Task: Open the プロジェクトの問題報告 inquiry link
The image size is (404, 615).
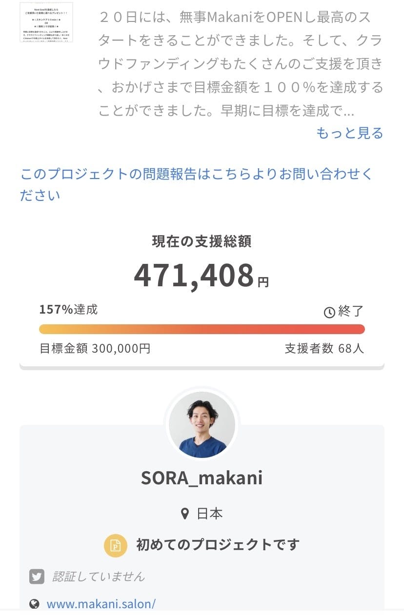Action: point(196,184)
